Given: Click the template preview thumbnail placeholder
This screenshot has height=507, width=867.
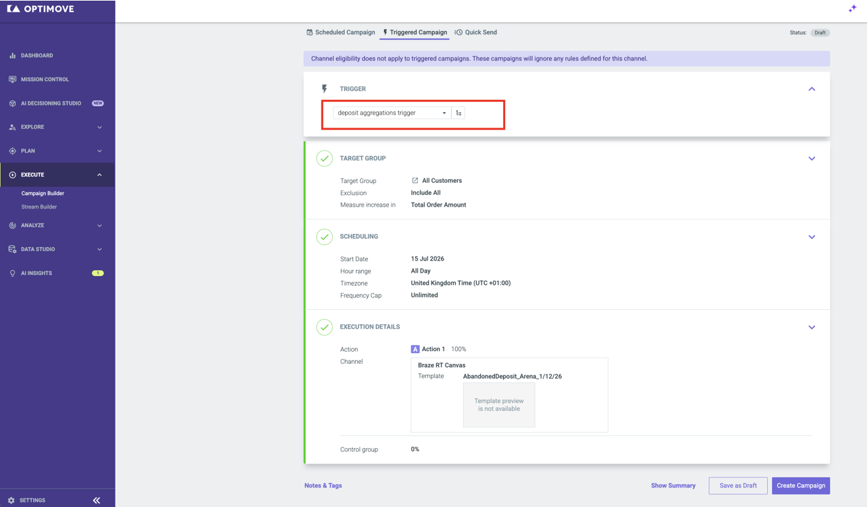Looking at the screenshot, I should click(499, 405).
